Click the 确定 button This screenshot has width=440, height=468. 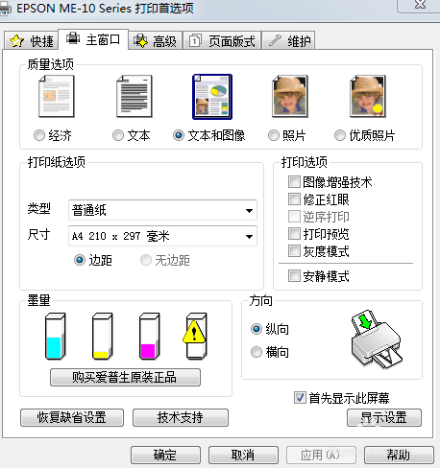(x=165, y=455)
